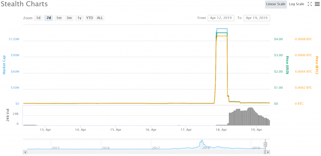Show ALL historical data
The image size is (321, 156).
tap(100, 18)
